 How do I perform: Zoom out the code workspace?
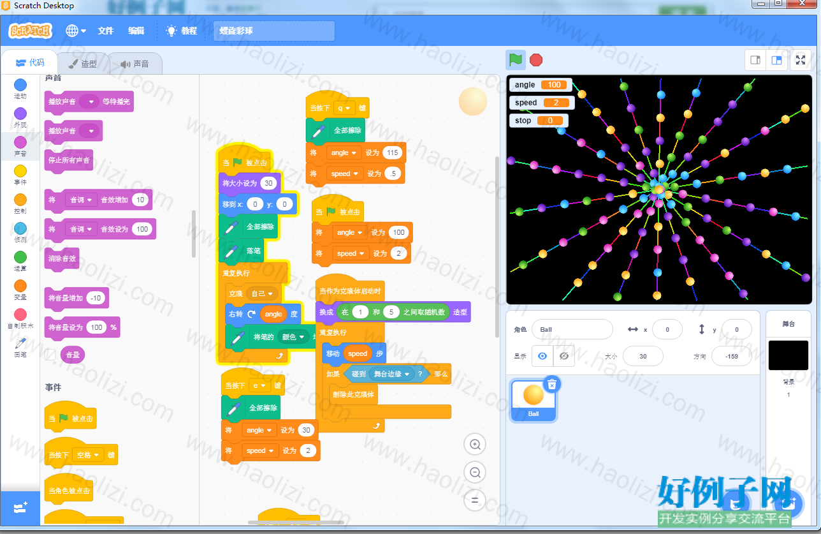coord(475,472)
